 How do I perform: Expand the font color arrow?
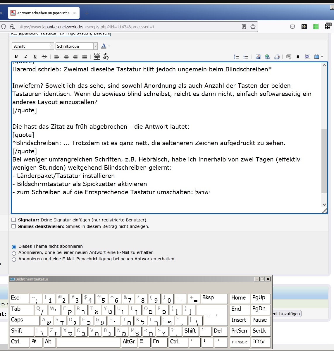109,46
